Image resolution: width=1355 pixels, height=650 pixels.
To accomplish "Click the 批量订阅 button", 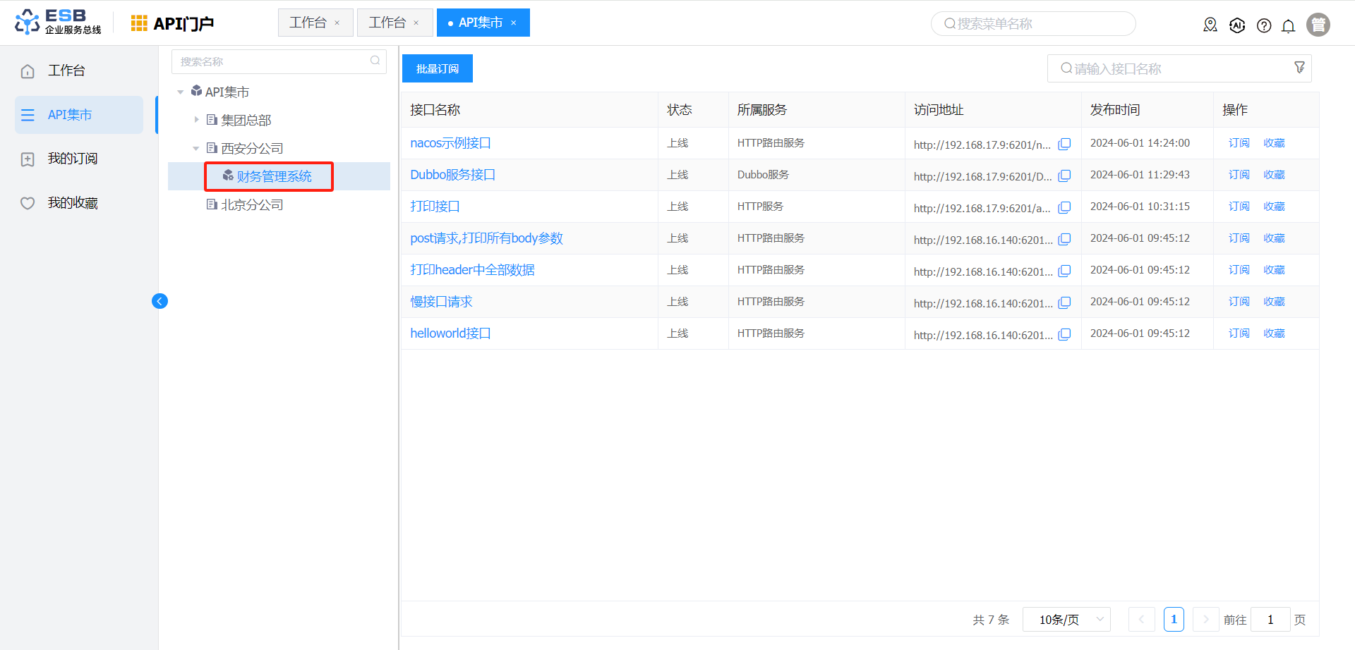I will (437, 68).
